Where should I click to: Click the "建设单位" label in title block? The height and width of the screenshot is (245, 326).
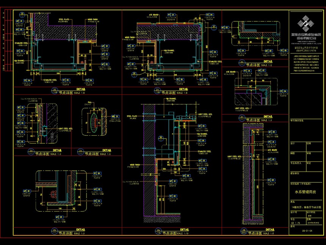click(295, 173)
